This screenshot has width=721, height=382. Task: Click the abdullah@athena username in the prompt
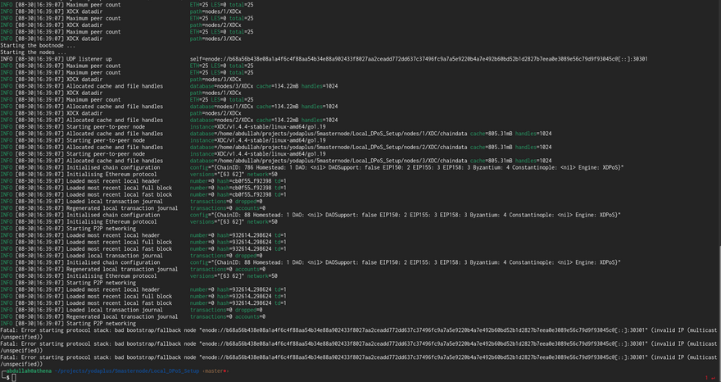pyautogui.click(x=29, y=371)
